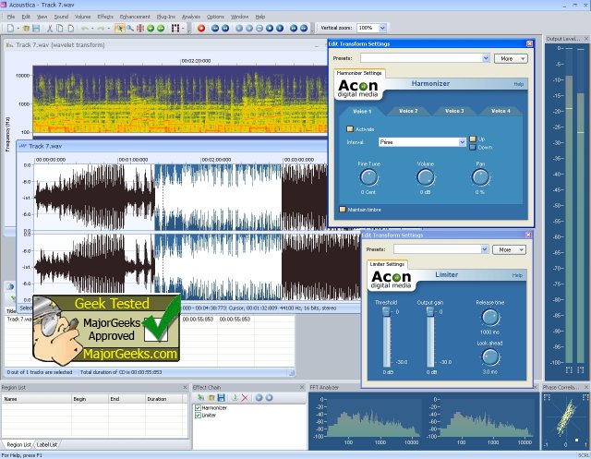This screenshot has height=459, width=591.
Task: Expand the Redo history dropdown arrow
Action: 108,29
